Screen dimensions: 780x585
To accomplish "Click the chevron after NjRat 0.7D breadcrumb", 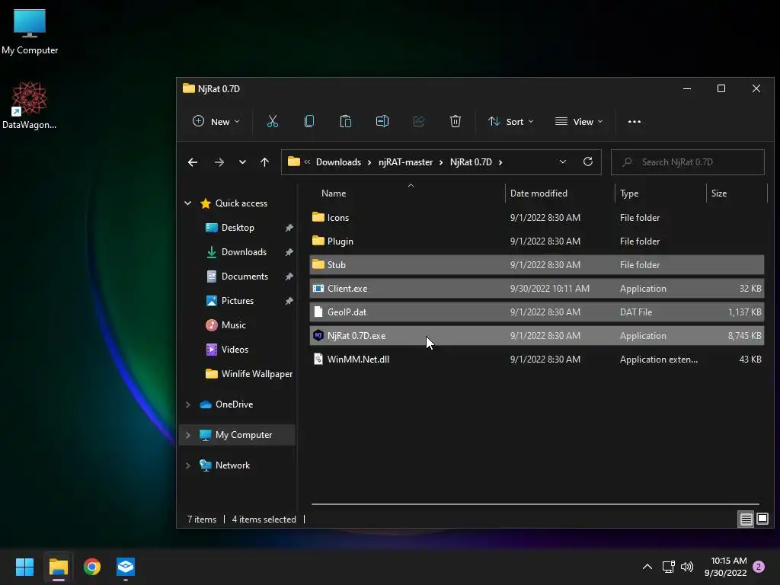I will point(500,162).
